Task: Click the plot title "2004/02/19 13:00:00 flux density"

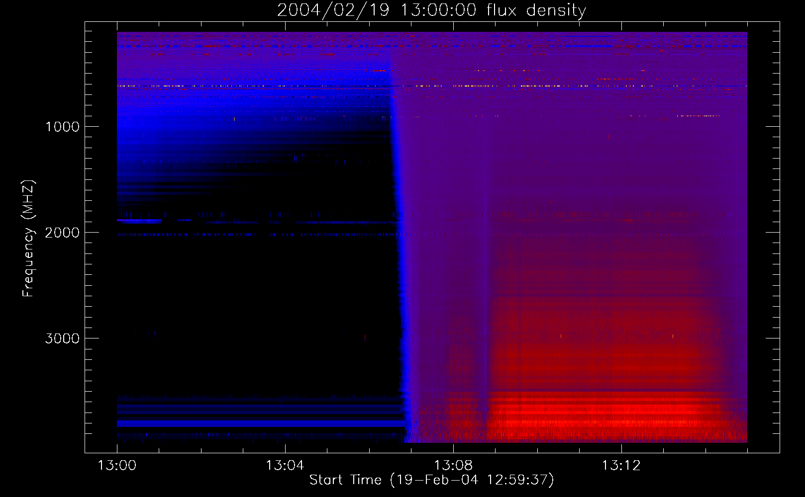Action: (431, 10)
